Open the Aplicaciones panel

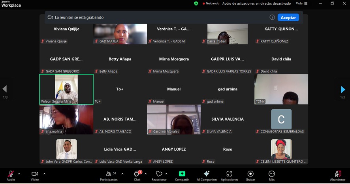pyautogui.click(x=229, y=174)
